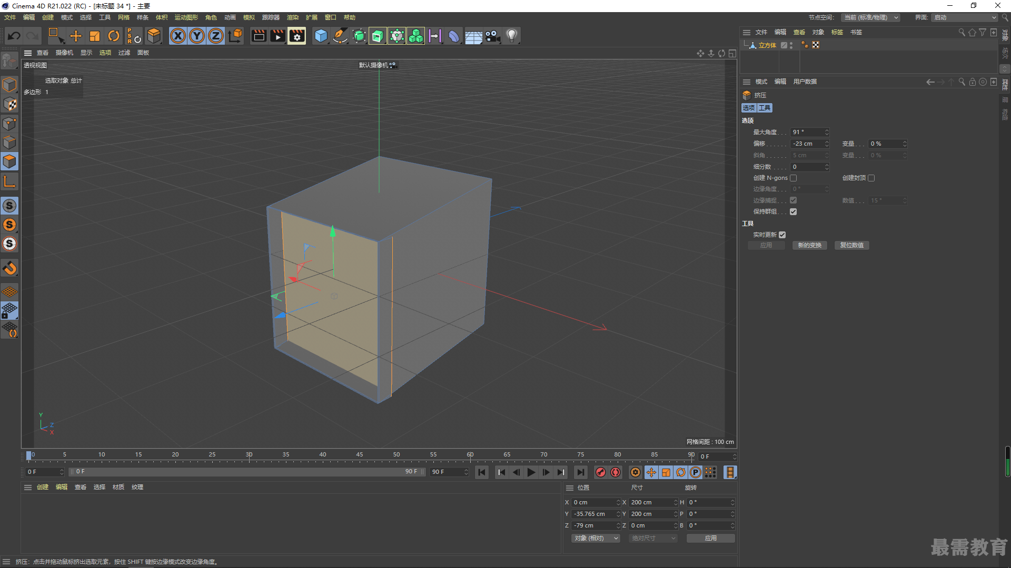This screenshot has width=1011, height=568.
Task: Toggle 创建封顶 checkbox
Action: tap(871, 178)
